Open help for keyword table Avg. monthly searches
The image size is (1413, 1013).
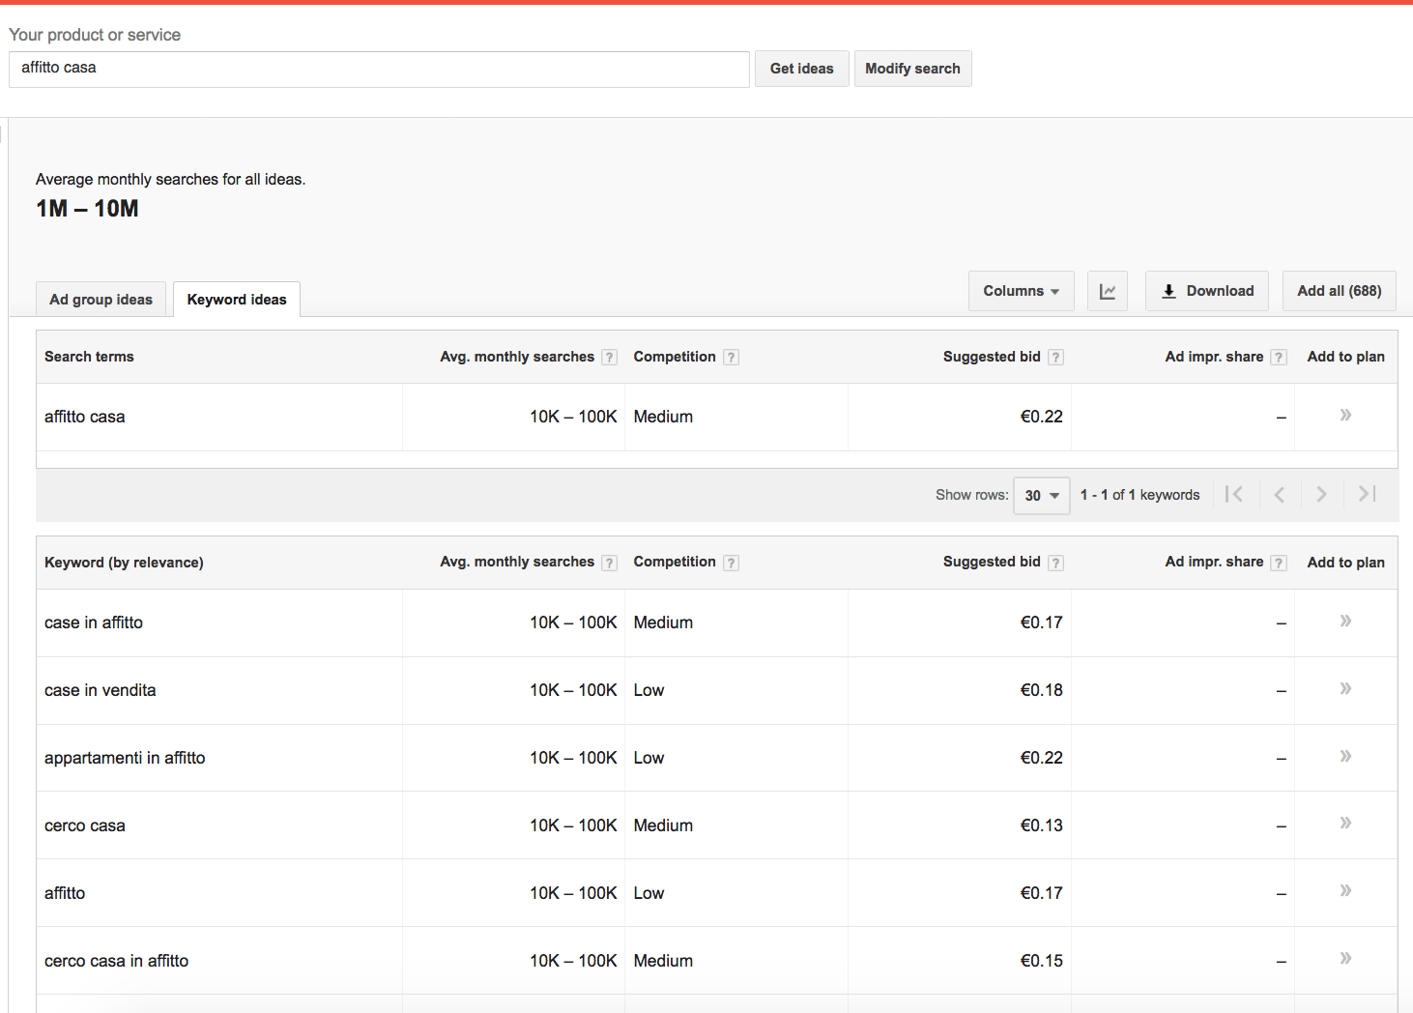[609, 563]
